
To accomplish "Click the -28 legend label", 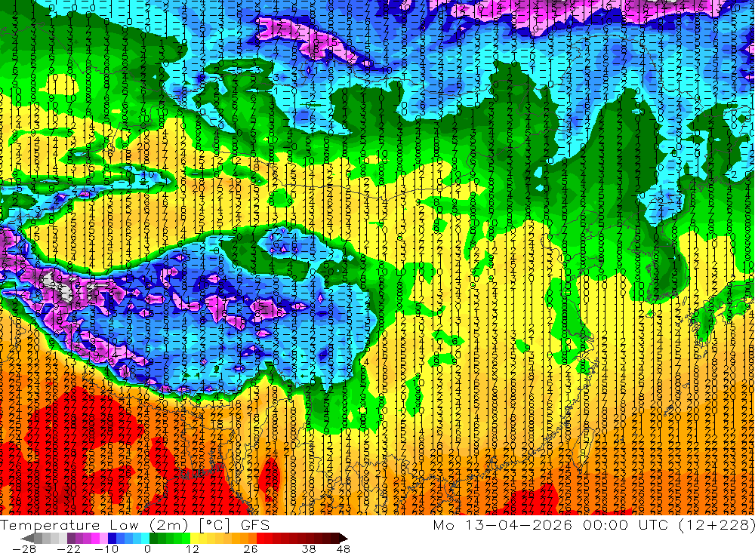I will click(x=24, y=549).
